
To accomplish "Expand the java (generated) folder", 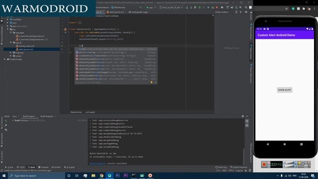I will tap(8, 26).
